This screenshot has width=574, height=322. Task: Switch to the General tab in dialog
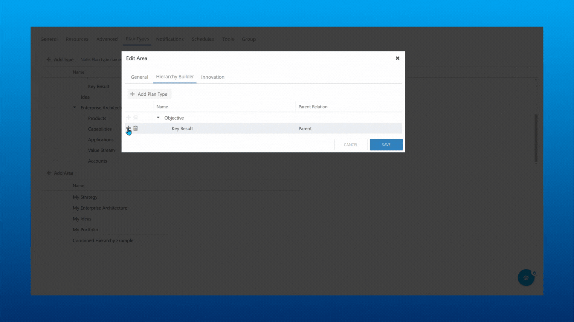(x=139, y=77)
